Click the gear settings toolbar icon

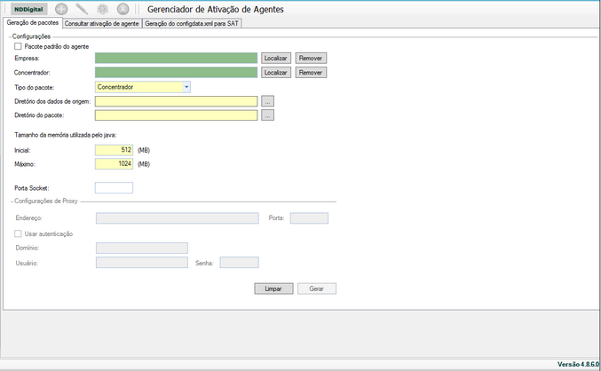102,9
